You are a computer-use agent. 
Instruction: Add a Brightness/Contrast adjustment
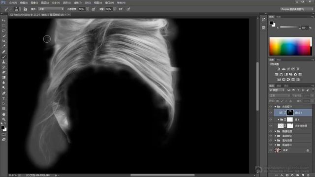[x=279, y=69]
